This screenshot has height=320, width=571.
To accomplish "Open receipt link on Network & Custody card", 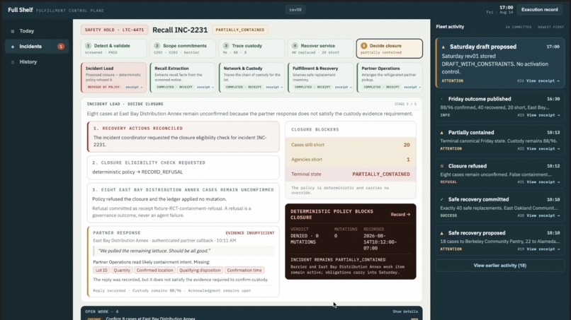I will tap(274, 87).
